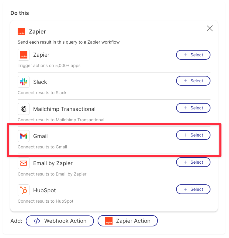
Task: Click the Zapier app icon in the list
Action: pyautogui.click(x=23, y=55)
